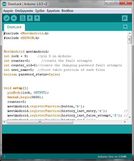Click the Verify checkmark button
The height and width of the screenshot is (161, 134).
coord(6,18)
